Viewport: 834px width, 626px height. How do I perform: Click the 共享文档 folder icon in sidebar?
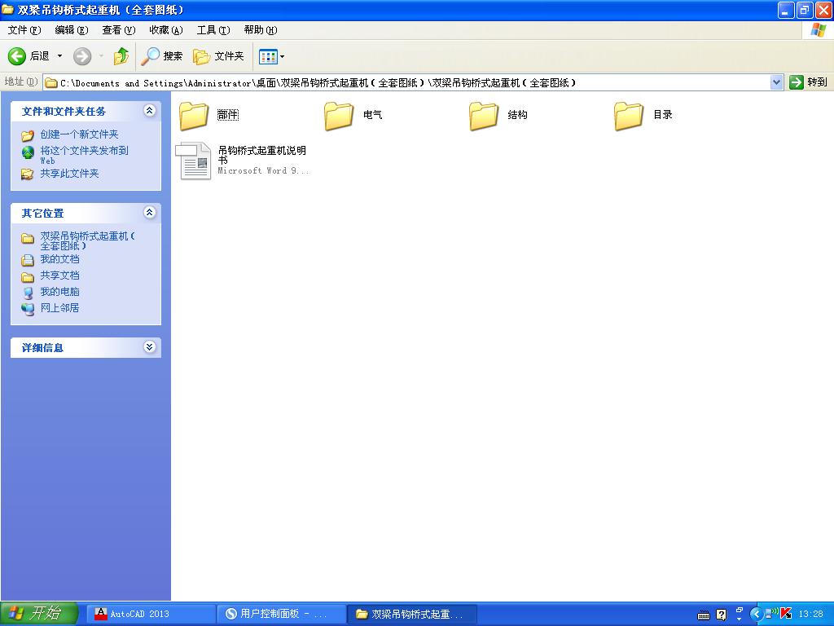[x=28, y=277]
